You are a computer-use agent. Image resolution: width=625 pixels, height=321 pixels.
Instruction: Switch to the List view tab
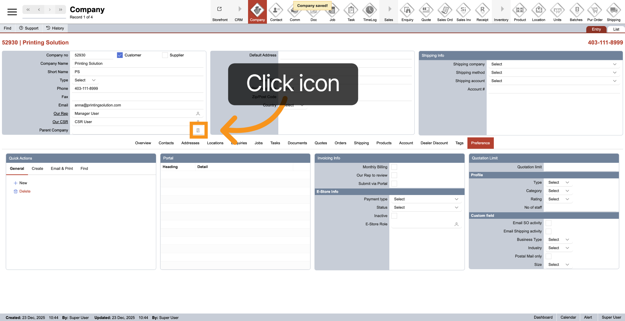click(616, 29)
